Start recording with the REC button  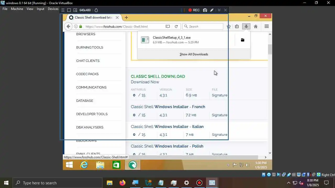194,10
